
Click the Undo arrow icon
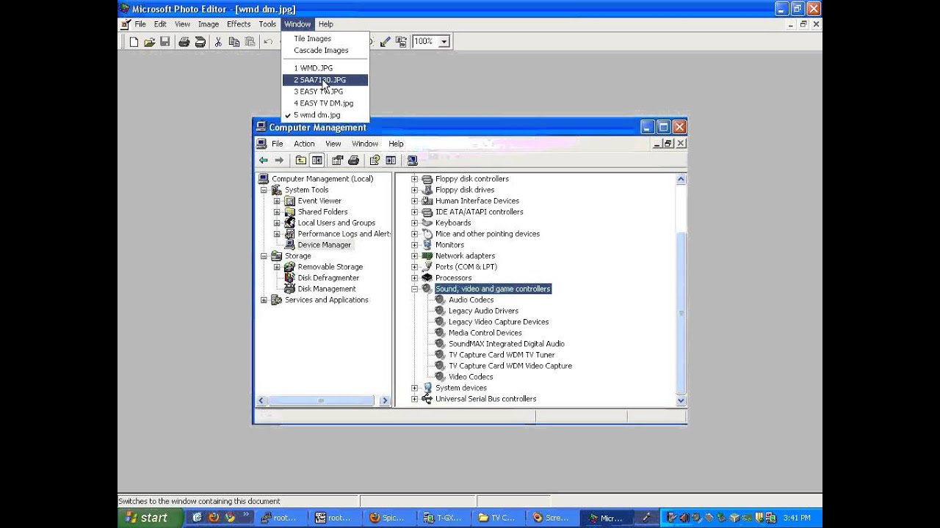click(x=268, y=42)
